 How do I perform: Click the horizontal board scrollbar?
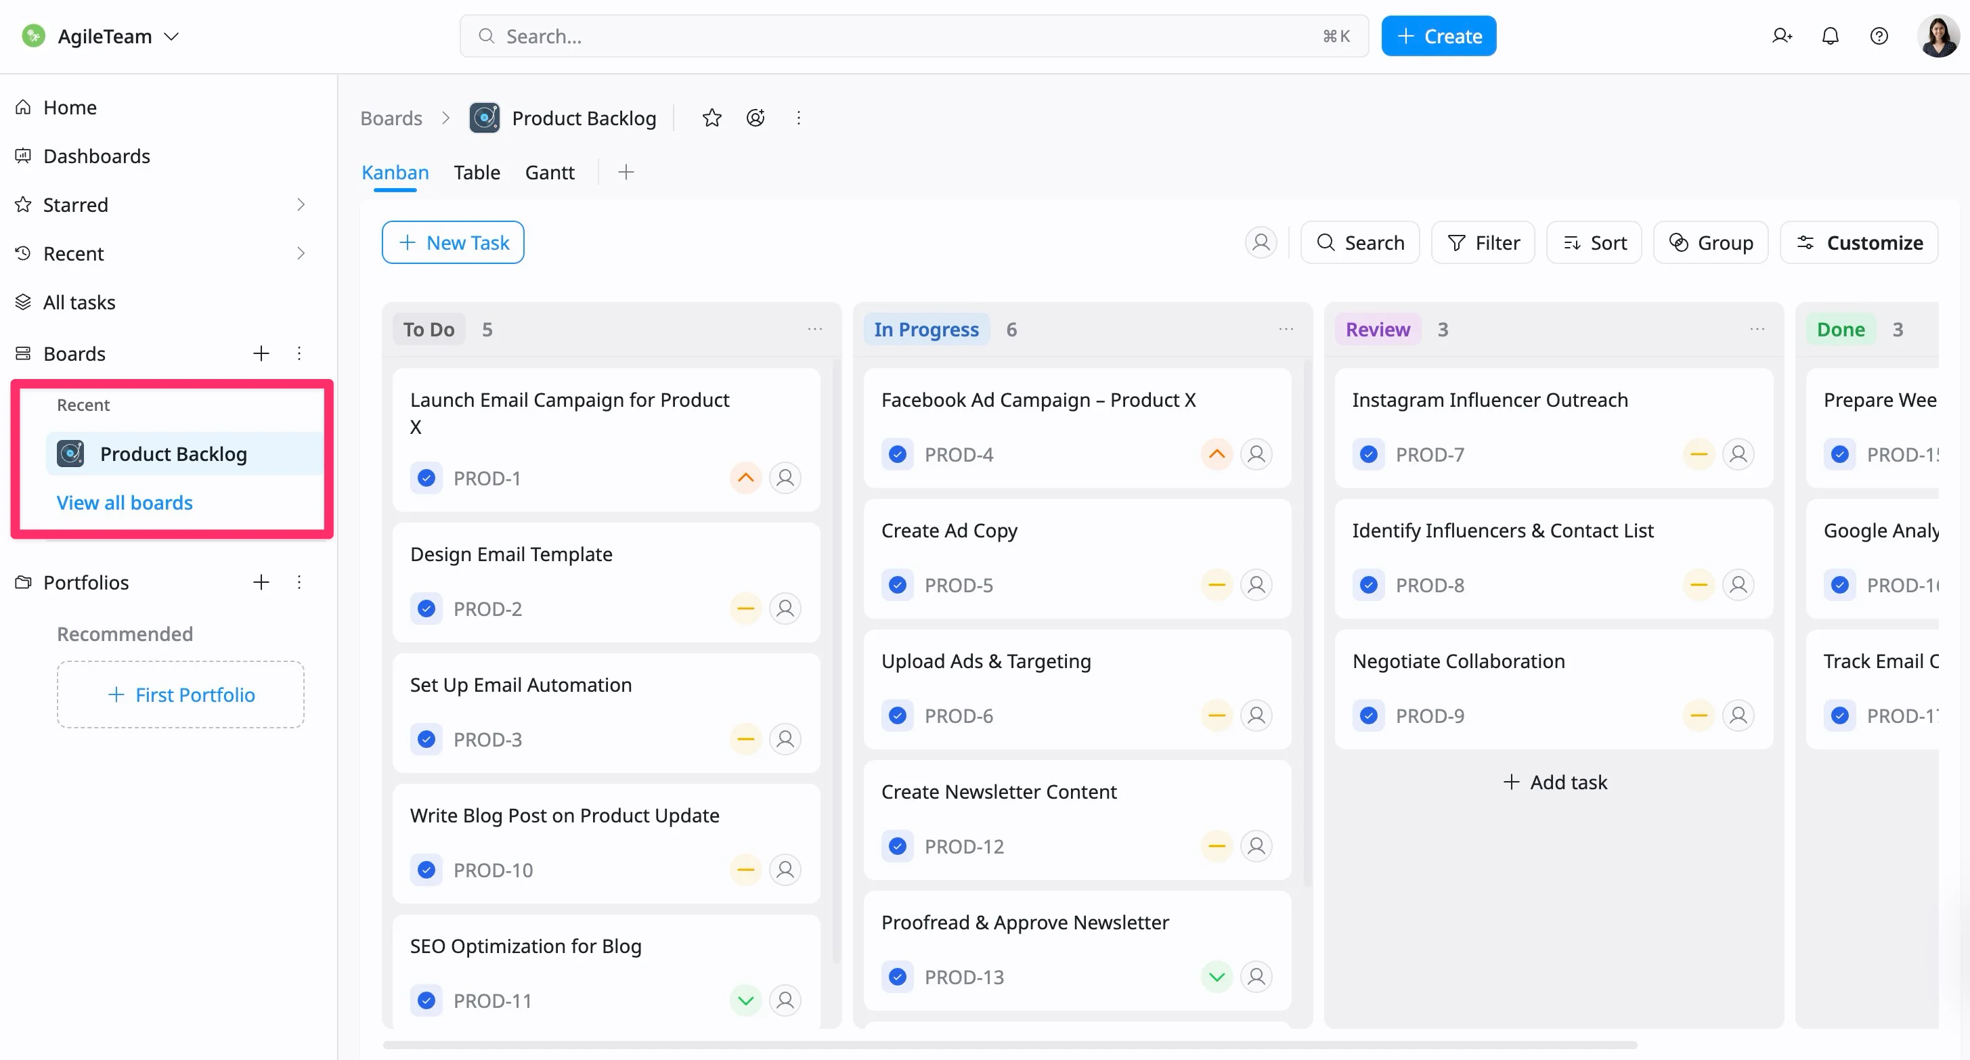(x=1009, y=1044)
